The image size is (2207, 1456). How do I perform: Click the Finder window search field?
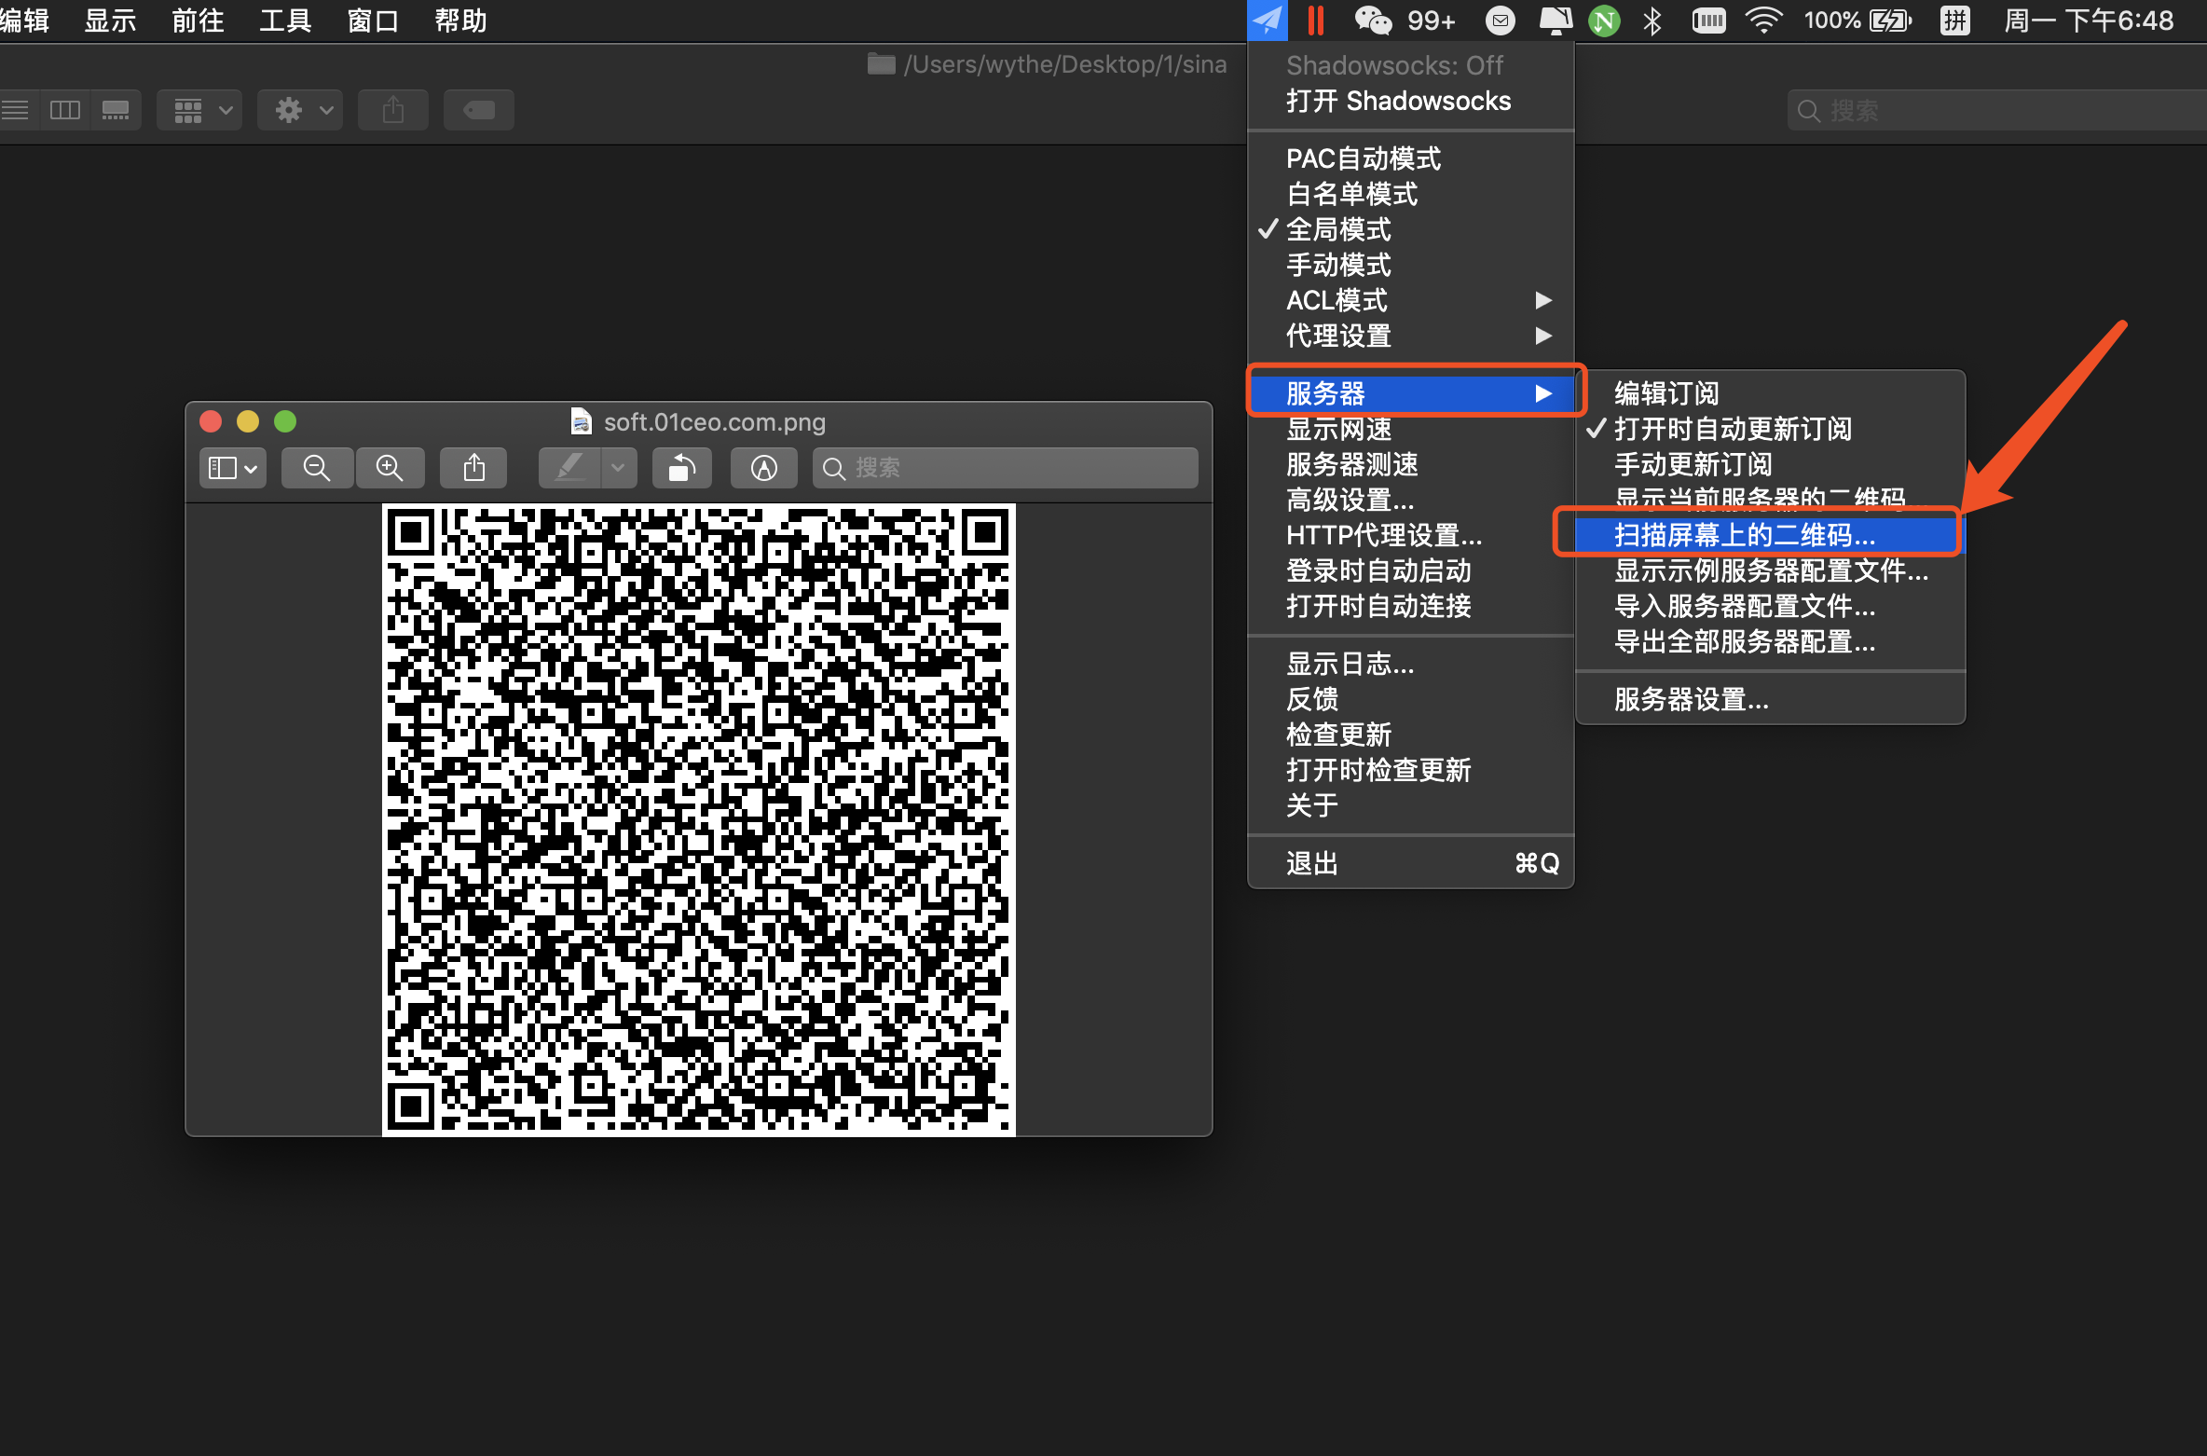point(1996,111)
